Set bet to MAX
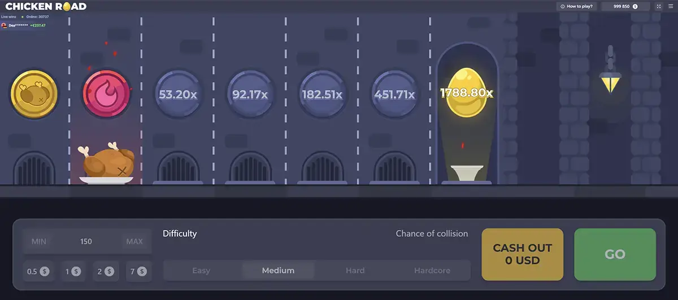The height and width of the screenshot is (300, 678). tap(134, 242)
